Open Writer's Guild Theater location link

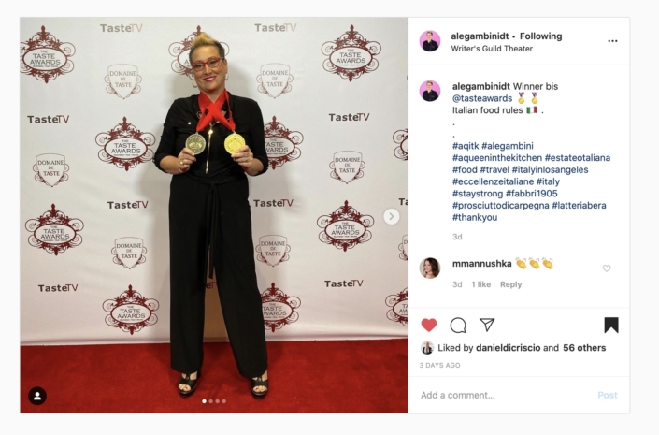tap(492, 49)
